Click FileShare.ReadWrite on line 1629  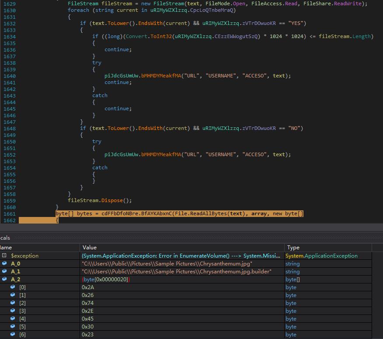(x=332, y=3)
